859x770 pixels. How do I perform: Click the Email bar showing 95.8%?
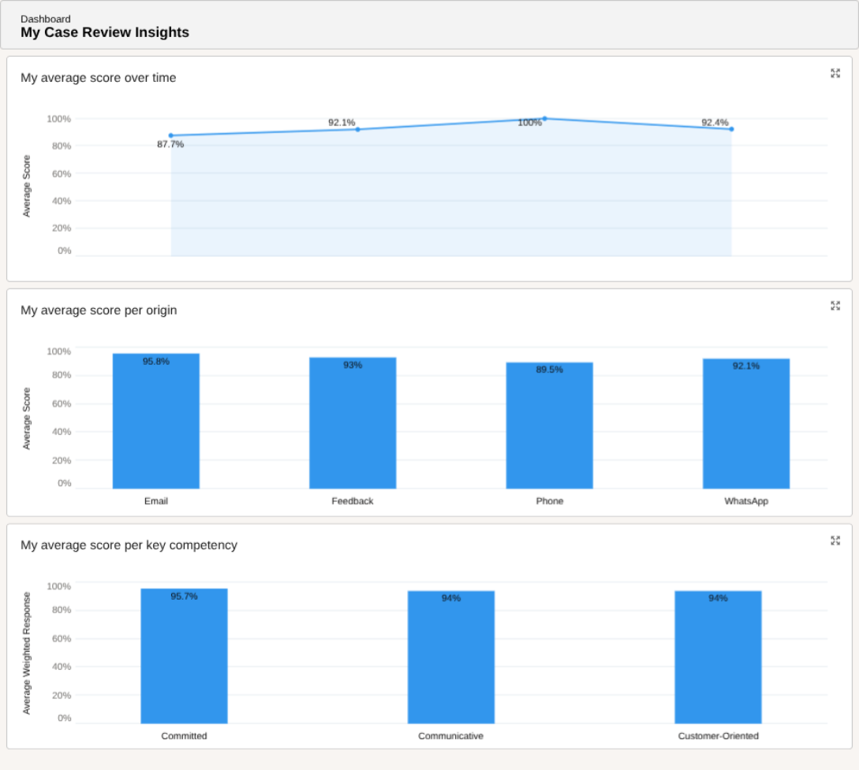point(156,422)
